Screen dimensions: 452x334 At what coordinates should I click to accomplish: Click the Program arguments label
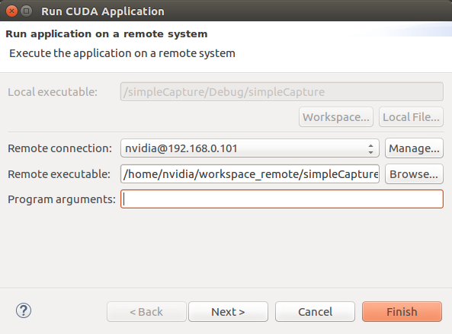click(62, 199)
